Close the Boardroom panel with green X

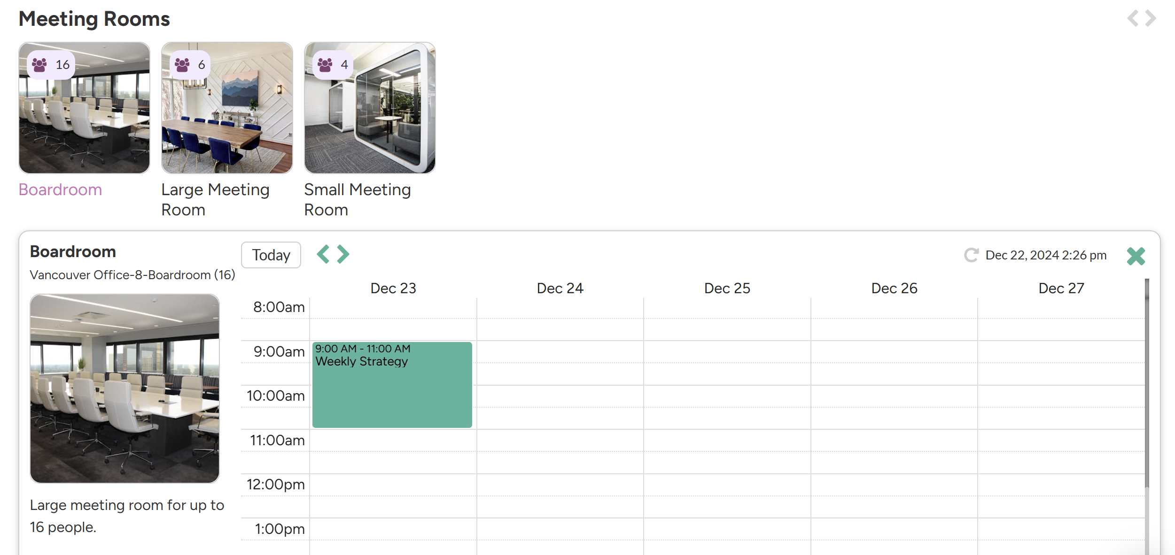1136,256
